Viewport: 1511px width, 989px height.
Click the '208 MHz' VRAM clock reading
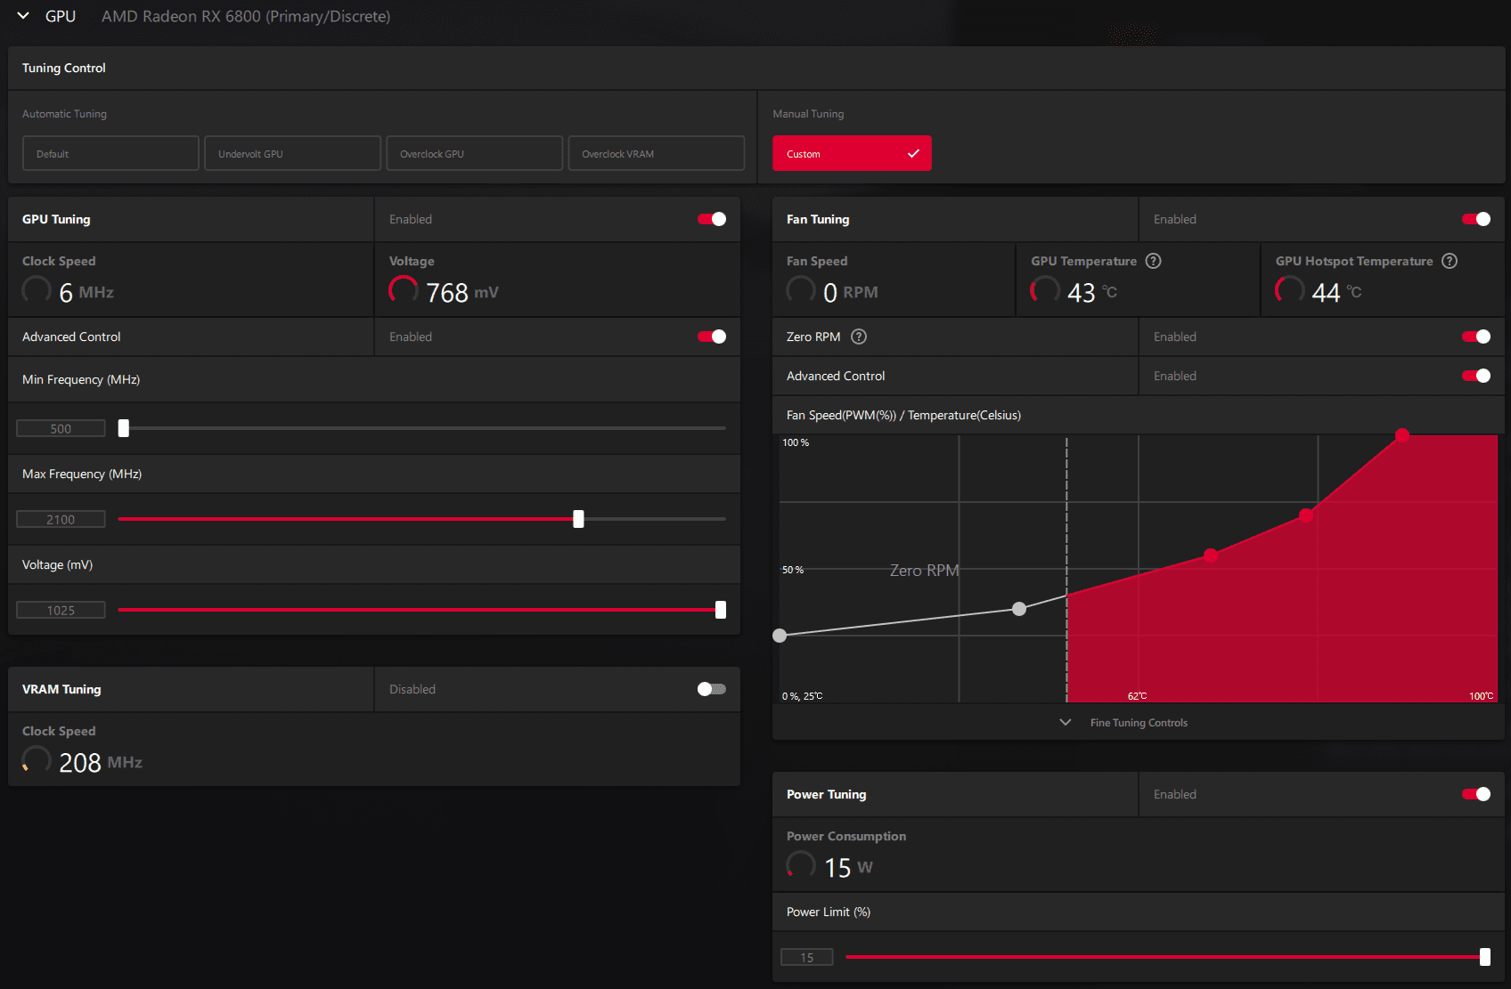pyautogui.click(x=101, y=762)
